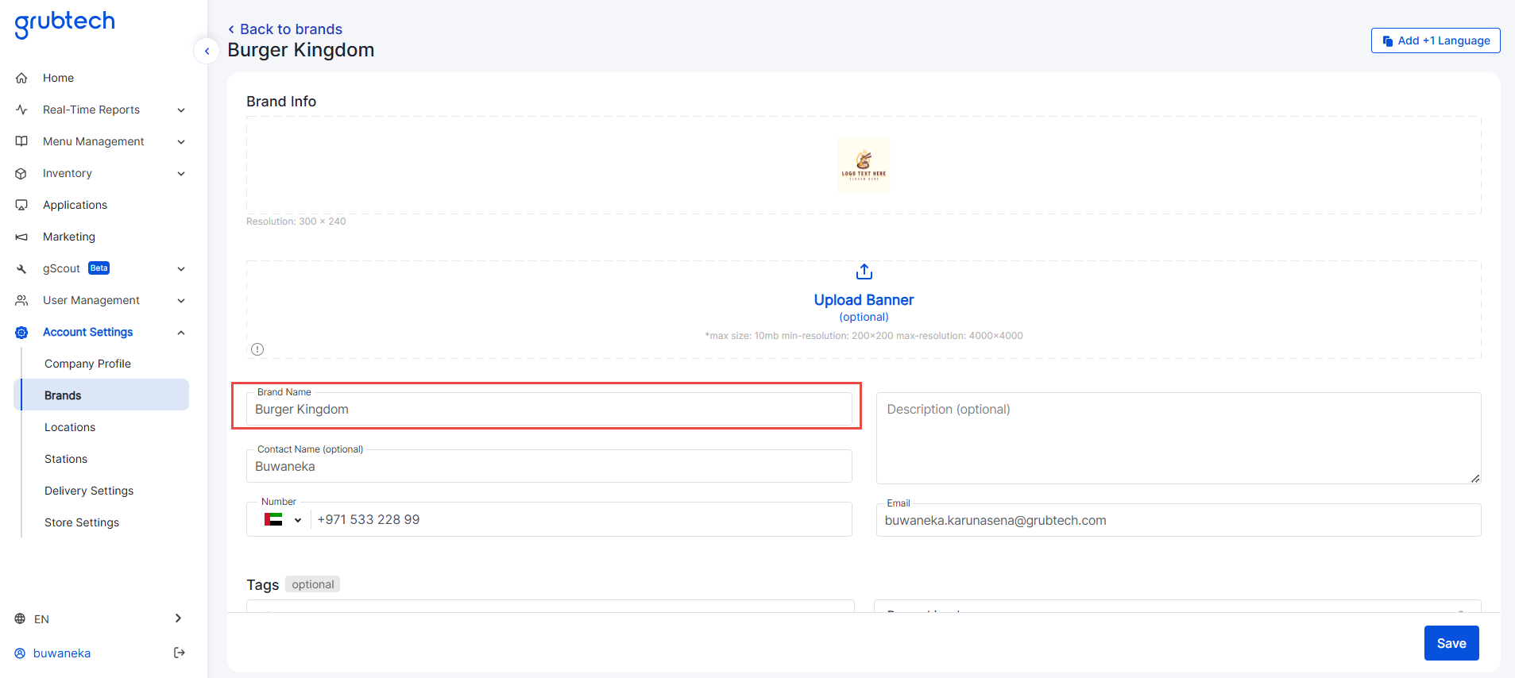The height and width of the screenshot is (678, 1515).
Task: Collapse the sidebar with arrow button
Action: tap(207, 51)
